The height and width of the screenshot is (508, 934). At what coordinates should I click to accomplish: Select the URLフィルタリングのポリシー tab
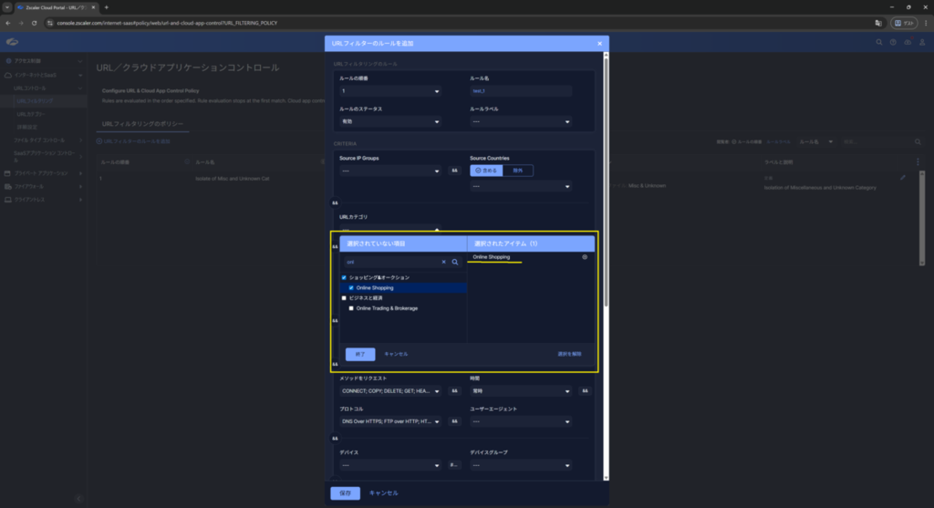[x=142, y=124]
